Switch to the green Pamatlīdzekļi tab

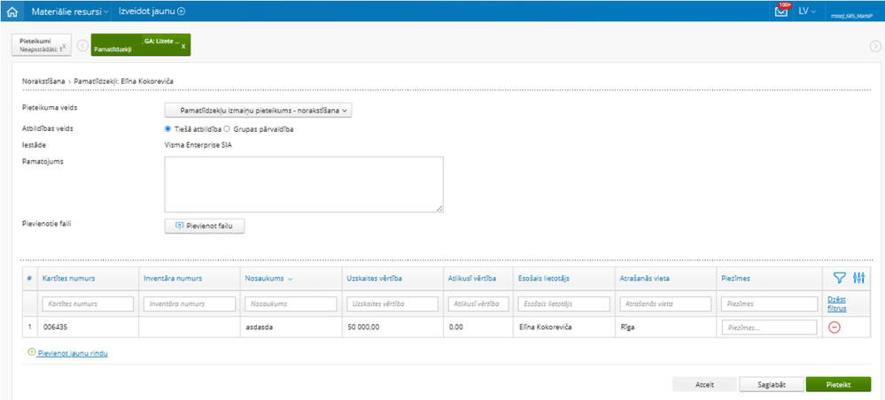point(141,44)
